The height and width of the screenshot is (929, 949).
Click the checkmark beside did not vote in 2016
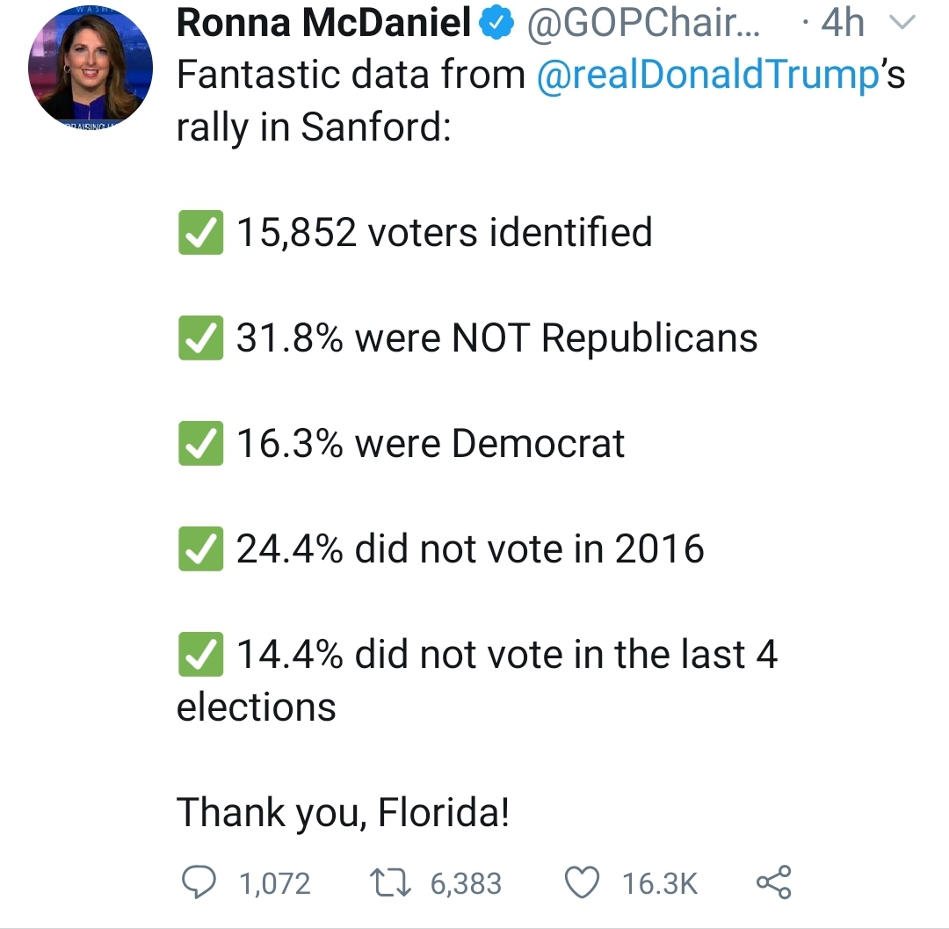click(x=199, y=550)
